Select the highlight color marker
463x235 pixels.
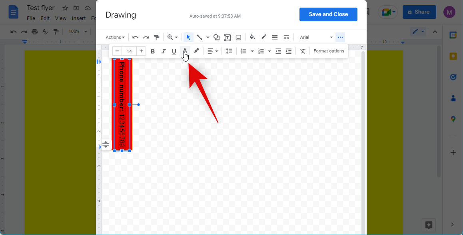point(196,51)
